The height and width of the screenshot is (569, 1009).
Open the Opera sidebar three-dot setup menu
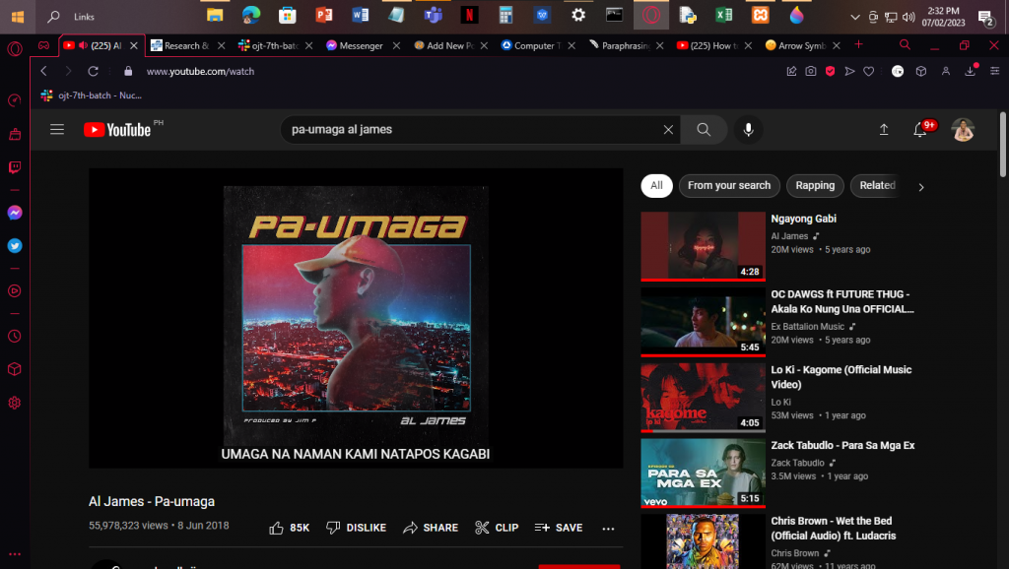click(14, 553)
